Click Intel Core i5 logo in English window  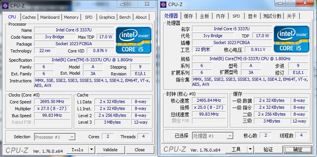133,40
